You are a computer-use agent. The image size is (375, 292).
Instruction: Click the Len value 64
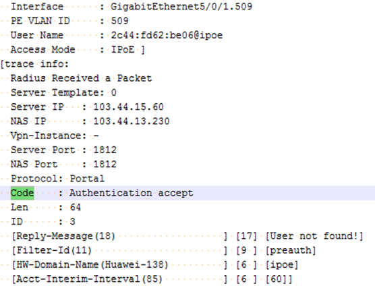point(76,207)
